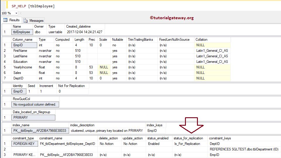Select PK__tblEmplo__AF2DBA7966E38033 index_name cell
281x158 pixels.
click(40, 131)
